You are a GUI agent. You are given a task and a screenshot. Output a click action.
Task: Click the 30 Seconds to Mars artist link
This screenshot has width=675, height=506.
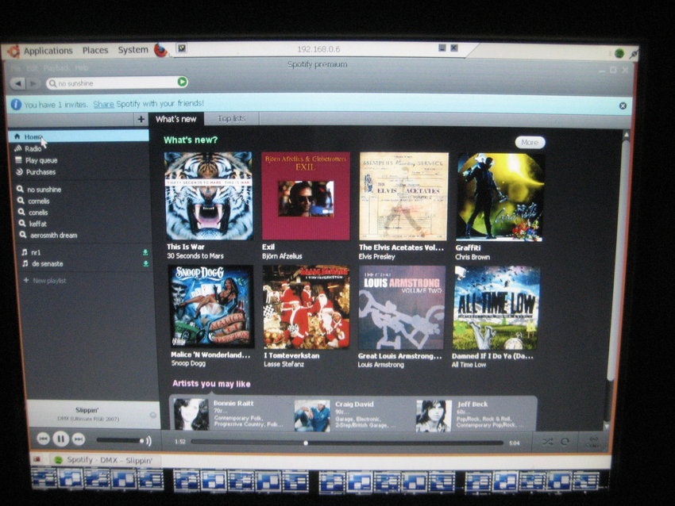(195, 256)
